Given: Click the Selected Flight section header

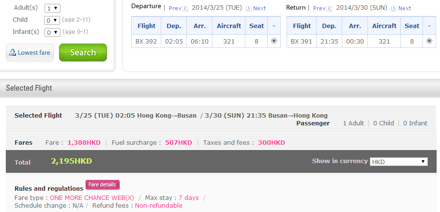Looking at the screenshot, I should pos(29,88).
